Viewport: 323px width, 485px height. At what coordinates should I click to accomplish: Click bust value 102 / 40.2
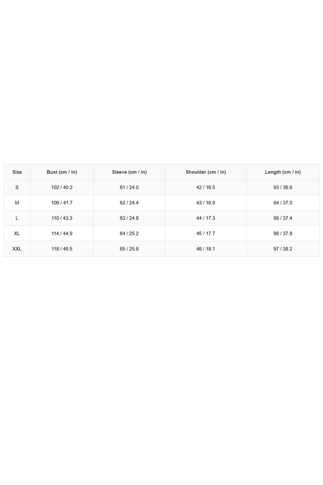(62, 187)
